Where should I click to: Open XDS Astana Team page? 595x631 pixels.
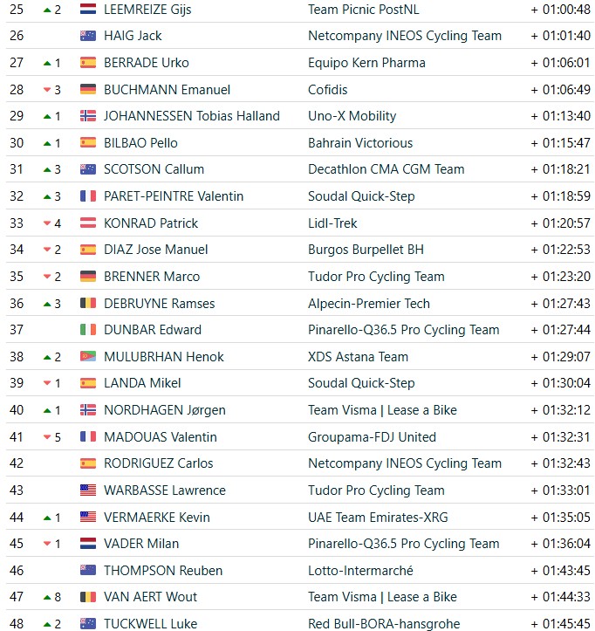pos(358,357)
